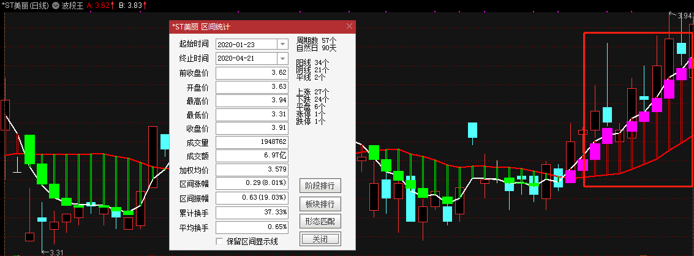Select the 波段王 indicator label
This screenshot has width=694, height=256.
coord(72,6)
